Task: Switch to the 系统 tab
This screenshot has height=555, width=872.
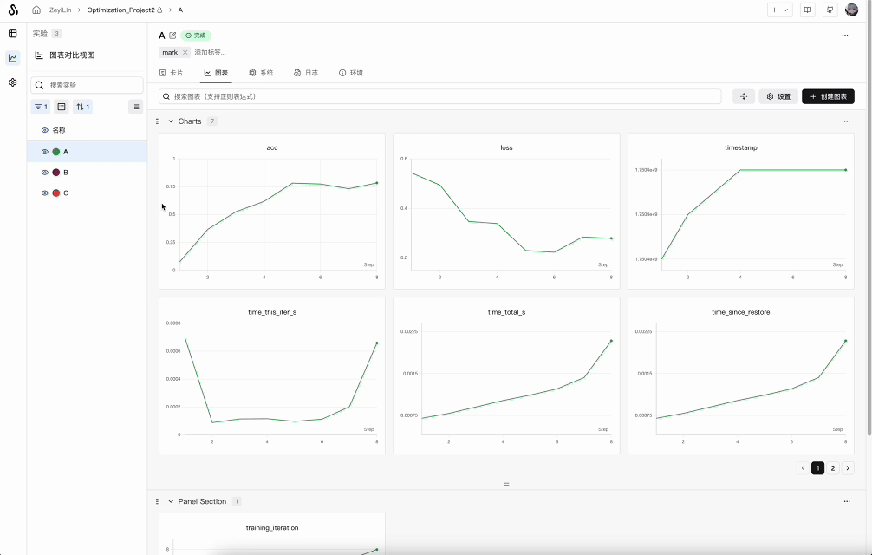Action: [x=261, y=73]
